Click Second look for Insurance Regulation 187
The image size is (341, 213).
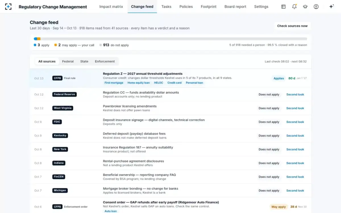point(295,149)
